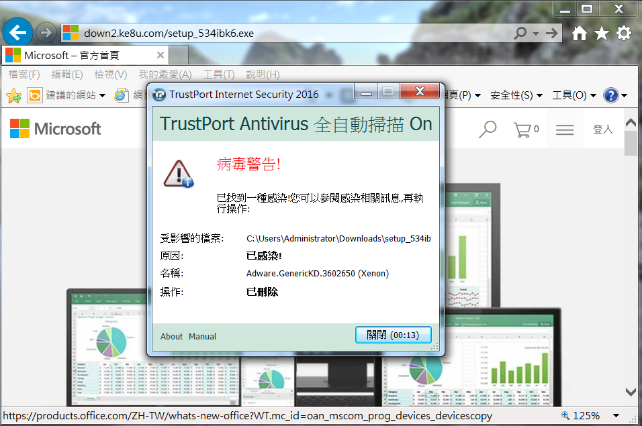Maximize the Internet Explorer window
Screen dimensions: 642x426
[x=587, y=9]
